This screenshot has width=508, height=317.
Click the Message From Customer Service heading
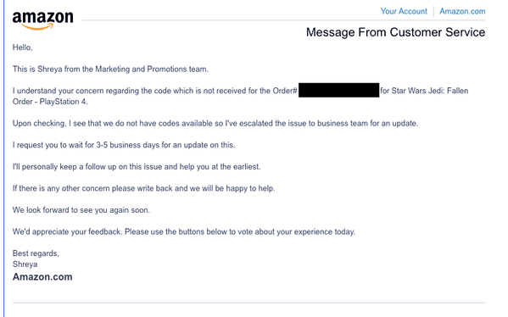[x=395, y=32]
